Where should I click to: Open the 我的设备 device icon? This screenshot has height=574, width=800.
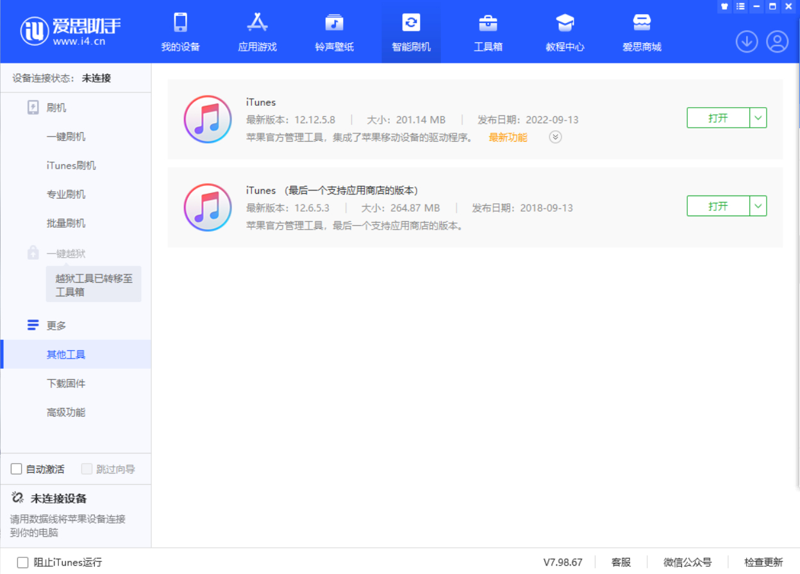pos(180,23)
